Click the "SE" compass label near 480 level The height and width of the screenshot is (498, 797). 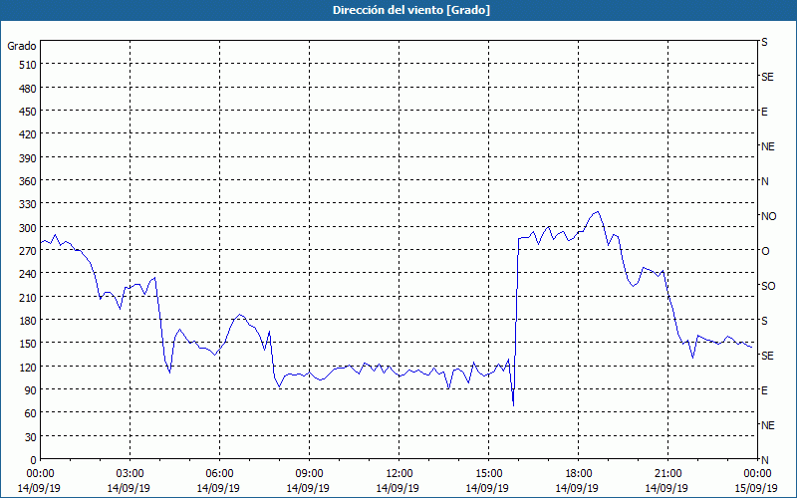[x=767, y=77]
